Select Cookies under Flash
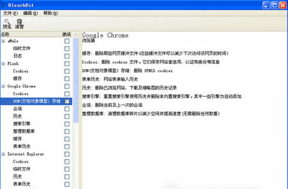288x189 pixels. pos(21,71)
